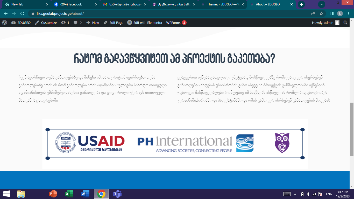Open Excel from taskbar

69,194
